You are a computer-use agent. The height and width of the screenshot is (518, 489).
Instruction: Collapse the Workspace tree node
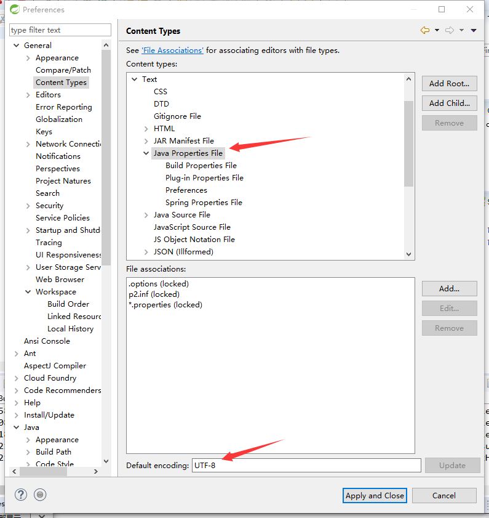28,292
